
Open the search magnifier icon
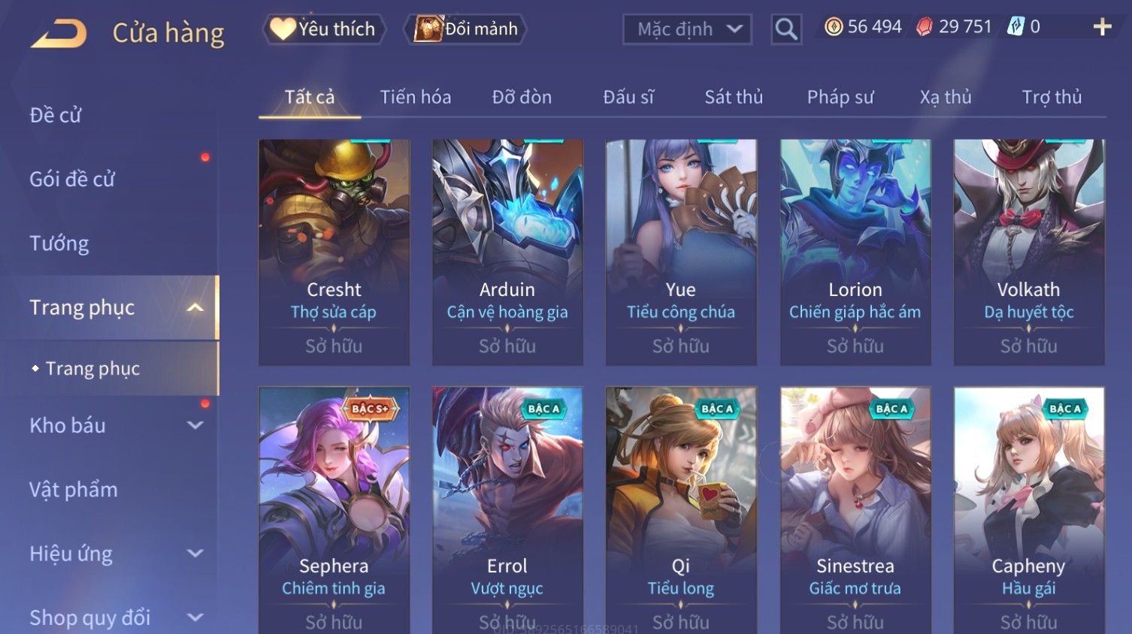pos(786,29)
